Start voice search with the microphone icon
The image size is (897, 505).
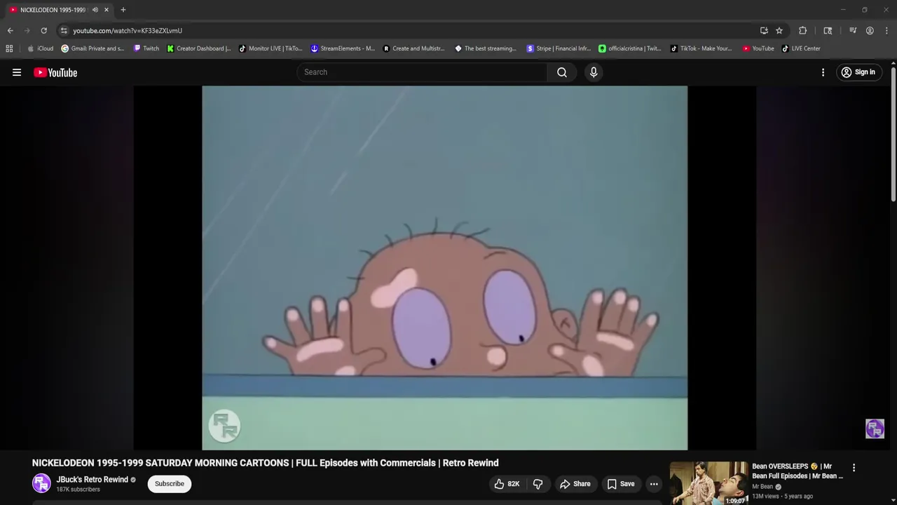point(594,72)
